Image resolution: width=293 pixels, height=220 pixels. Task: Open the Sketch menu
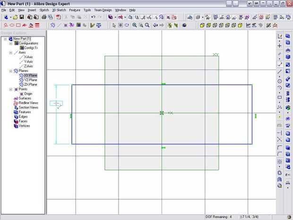click(44, 10)
